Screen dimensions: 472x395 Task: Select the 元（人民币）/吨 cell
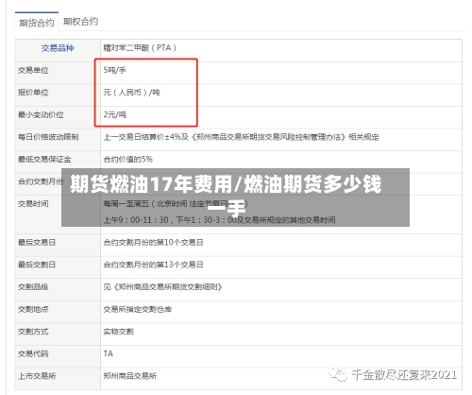click(131, 93)
